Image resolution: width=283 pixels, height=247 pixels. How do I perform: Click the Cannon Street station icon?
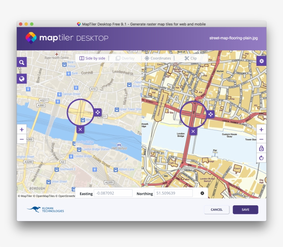[59, 95]
